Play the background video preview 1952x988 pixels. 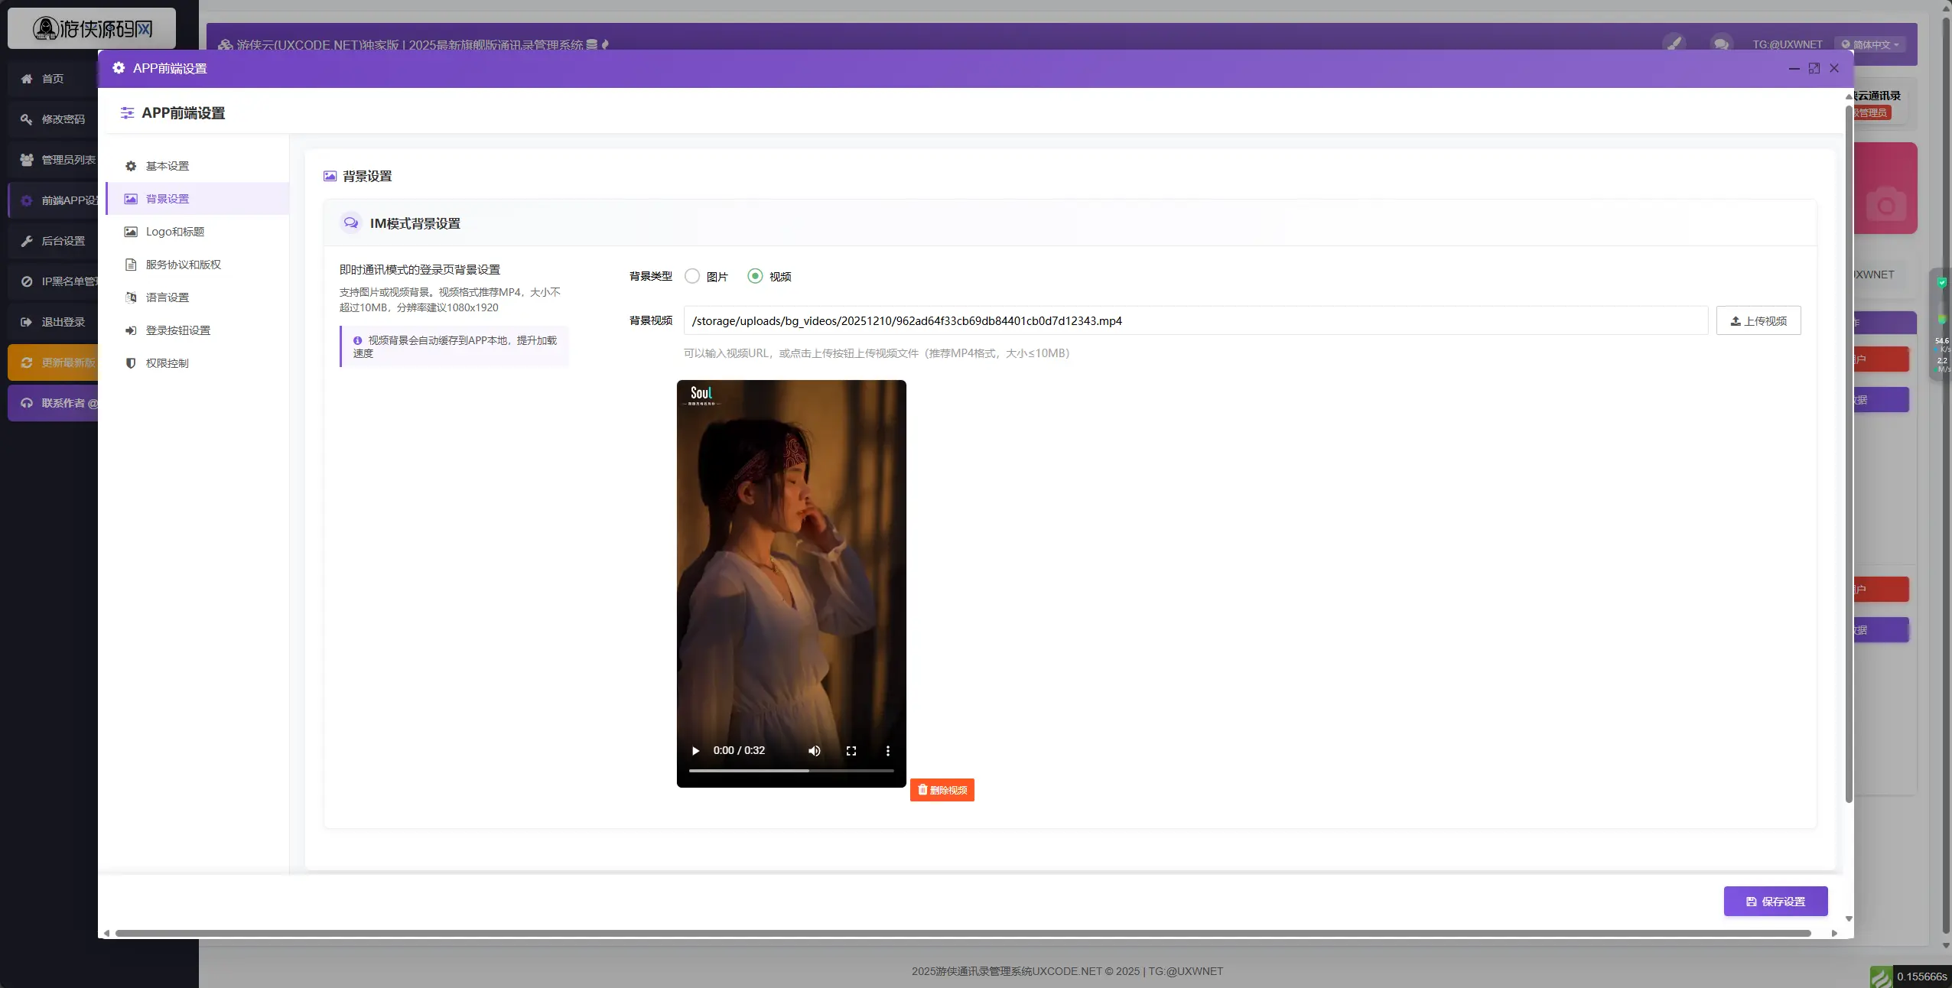695,751
